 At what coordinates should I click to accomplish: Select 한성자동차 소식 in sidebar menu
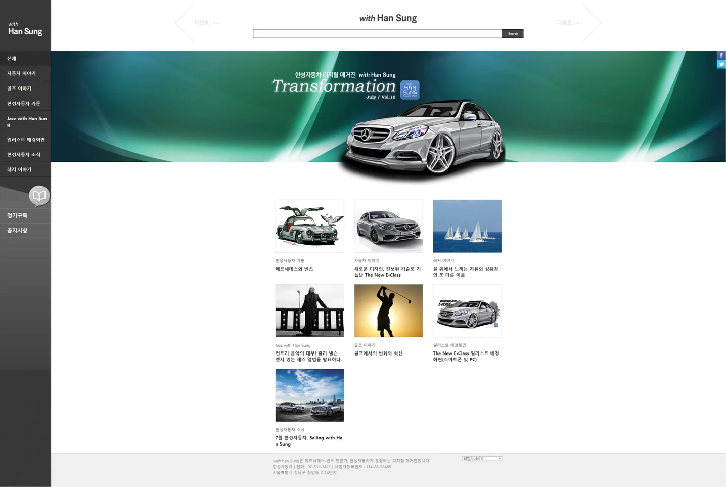pos(25,155)
